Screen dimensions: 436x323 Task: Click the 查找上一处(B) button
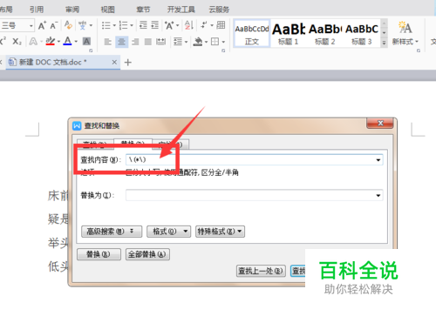(261, 271)
